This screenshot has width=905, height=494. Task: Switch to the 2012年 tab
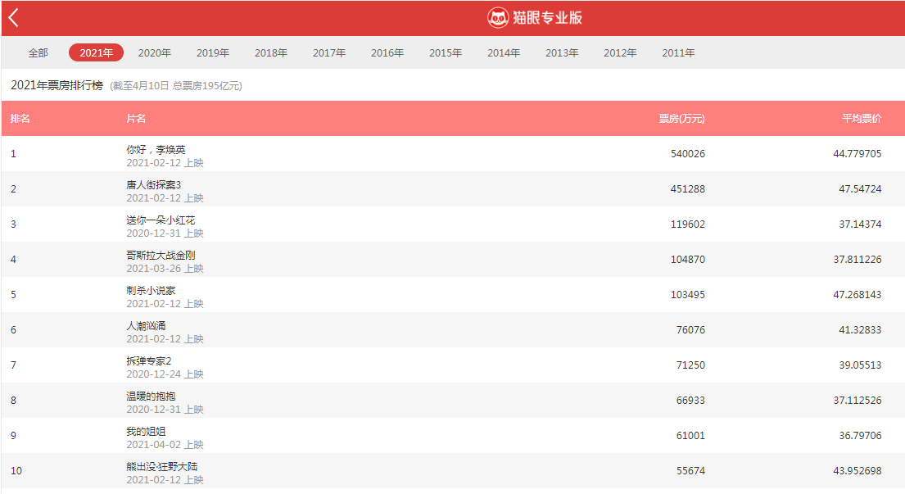(x=620, y=52)
